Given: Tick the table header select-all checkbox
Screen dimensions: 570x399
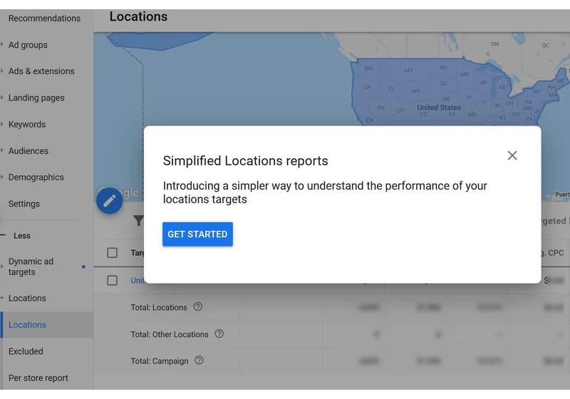Looking at the screenshot, I should pos(113,252).
